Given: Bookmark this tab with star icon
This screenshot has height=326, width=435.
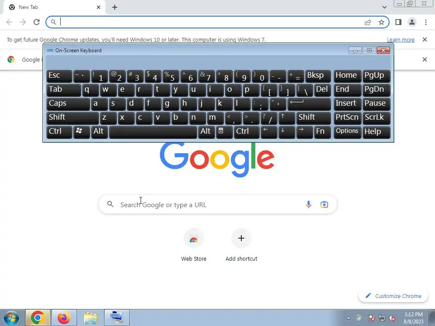Looking at the screenshot, I should tap(381, 22).
